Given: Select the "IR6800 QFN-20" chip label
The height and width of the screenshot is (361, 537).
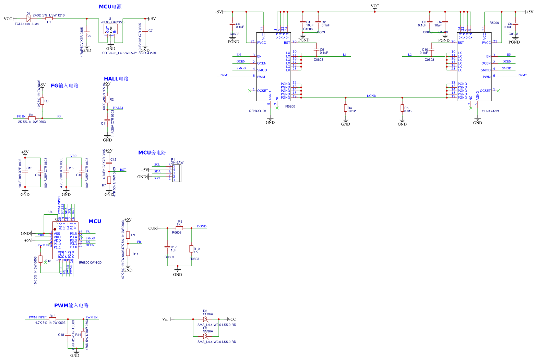Looking at the screenshot, I should click(x=90, y=263).
